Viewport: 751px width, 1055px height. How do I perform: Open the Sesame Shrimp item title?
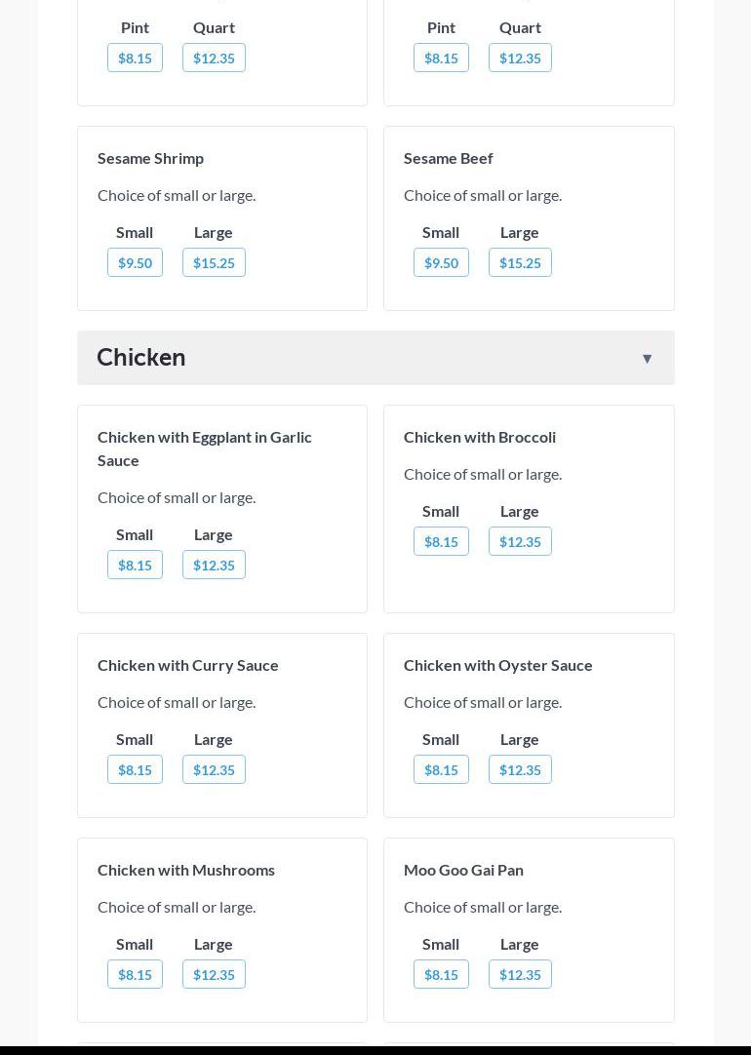coord(150,158)
